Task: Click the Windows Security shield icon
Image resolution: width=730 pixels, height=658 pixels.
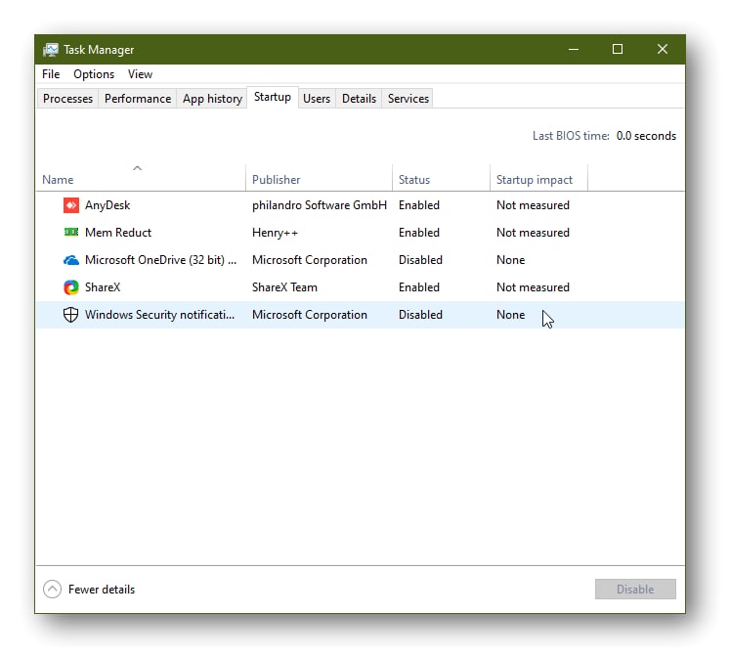Action: [x=70, y=315]
